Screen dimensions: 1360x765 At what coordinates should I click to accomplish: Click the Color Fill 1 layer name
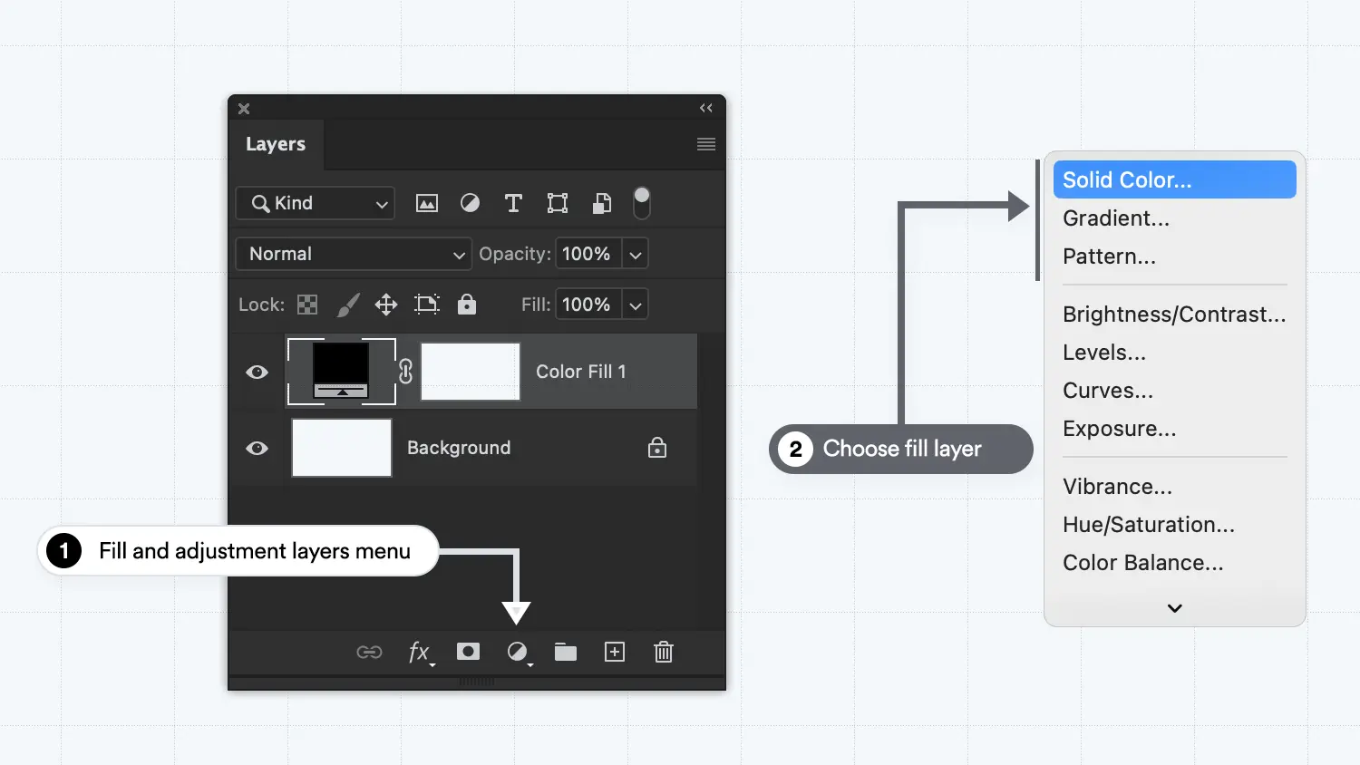[581, 372]
